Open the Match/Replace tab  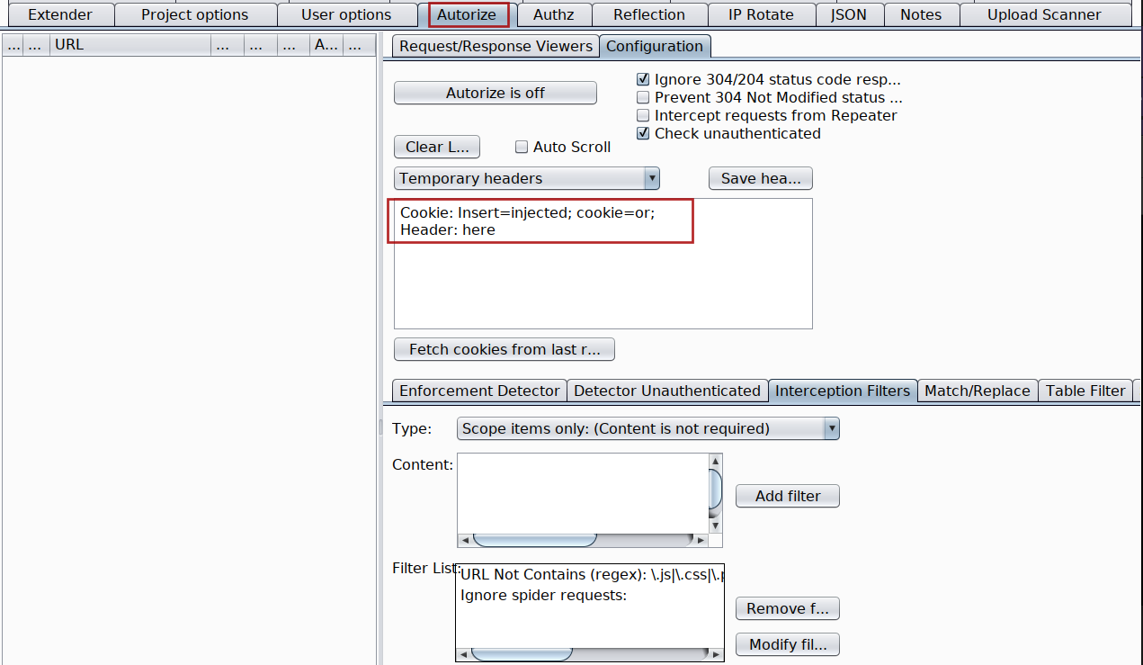[978, 391]
